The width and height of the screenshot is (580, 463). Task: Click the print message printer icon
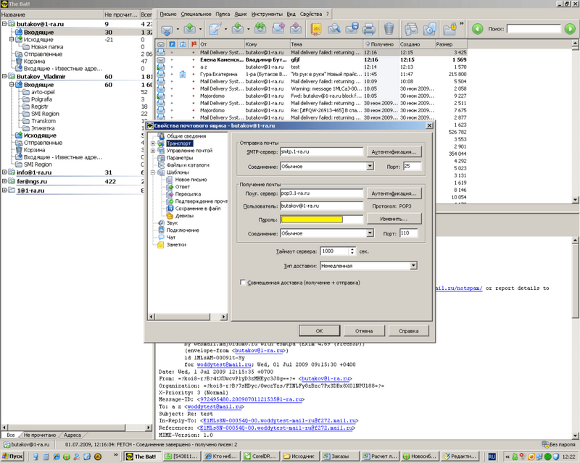tap(369, 29)
